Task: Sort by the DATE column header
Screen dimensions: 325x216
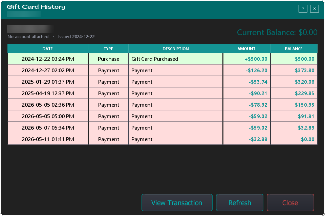Action: pyautogui.click(x=48, y=49)
